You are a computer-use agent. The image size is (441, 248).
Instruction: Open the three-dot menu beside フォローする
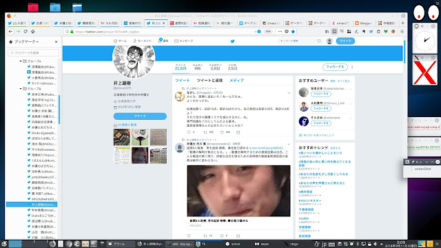(352, 68)
